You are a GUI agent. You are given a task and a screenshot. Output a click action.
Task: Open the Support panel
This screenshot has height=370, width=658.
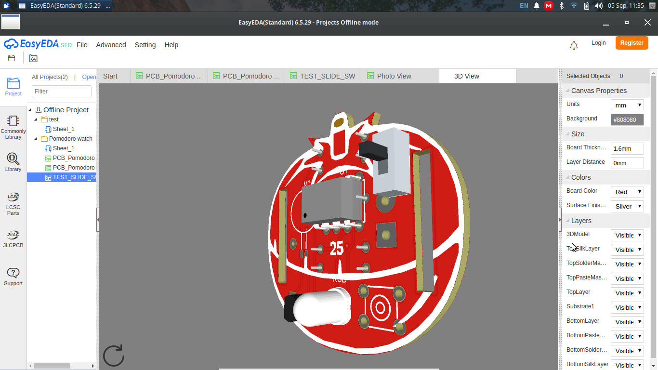coord(13,276)
